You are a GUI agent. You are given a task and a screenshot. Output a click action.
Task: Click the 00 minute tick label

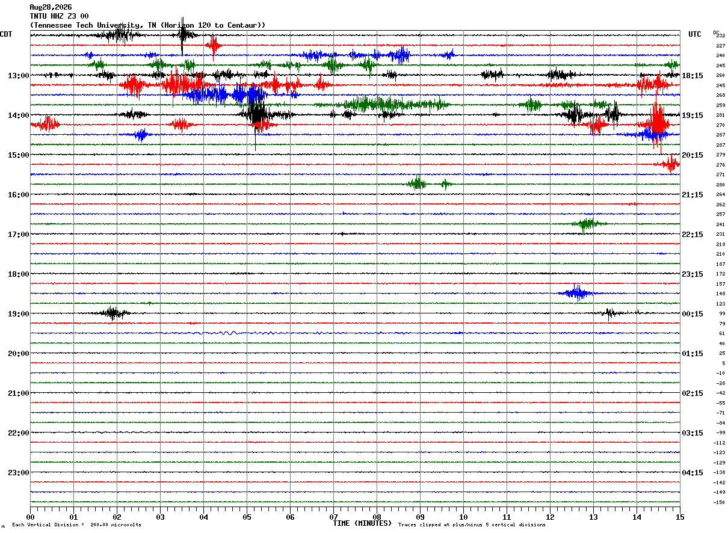point(30,517)
